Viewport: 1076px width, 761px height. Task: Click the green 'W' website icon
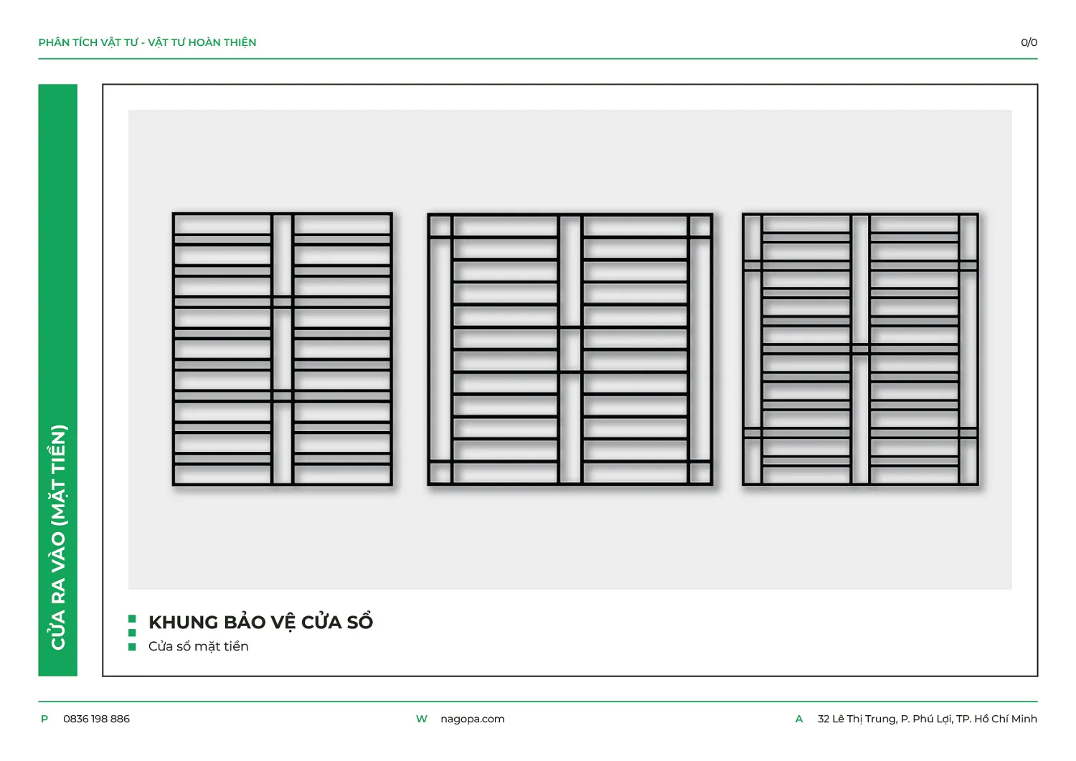tap(422, 719)
